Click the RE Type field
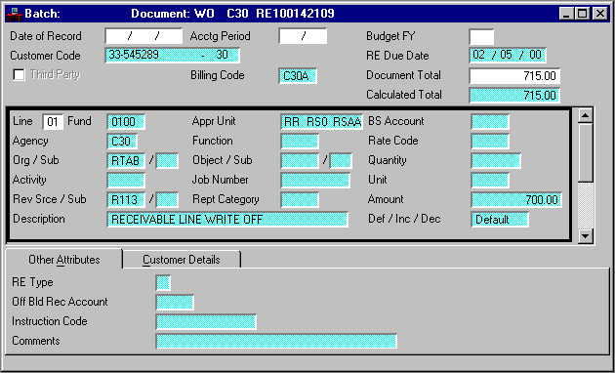The image size is (615, 373). [163, 283]
